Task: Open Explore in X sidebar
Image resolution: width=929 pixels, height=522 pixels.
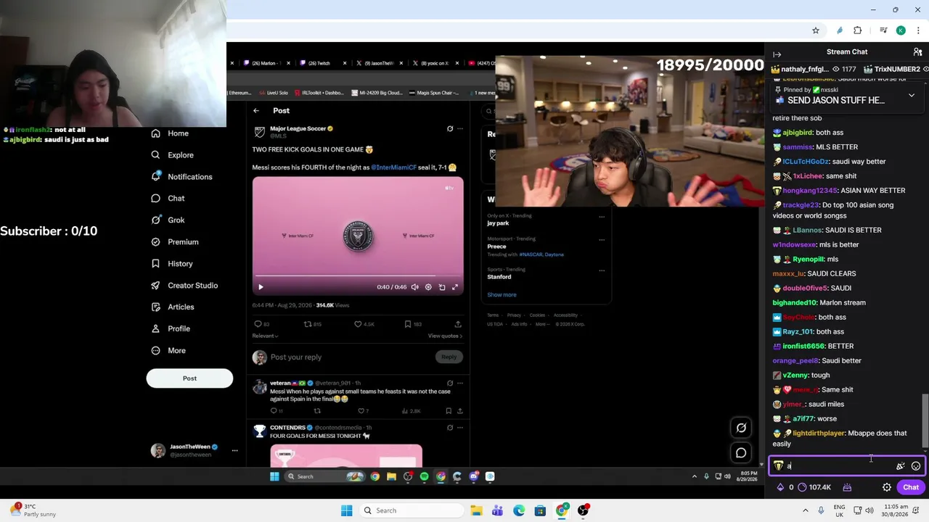Action: tap(173, 155)
